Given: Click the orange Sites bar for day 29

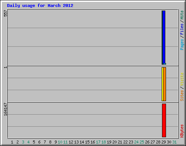Looking at the screenshot, I should pyautogui.click(x=165, y=84).
